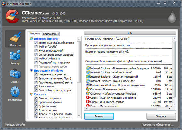Click the Piriform pear icon
182x130 pixels.
point(172,17)
